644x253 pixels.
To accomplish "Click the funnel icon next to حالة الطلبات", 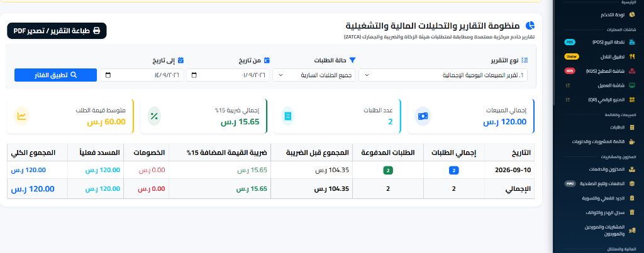I will tap(352, 60).
